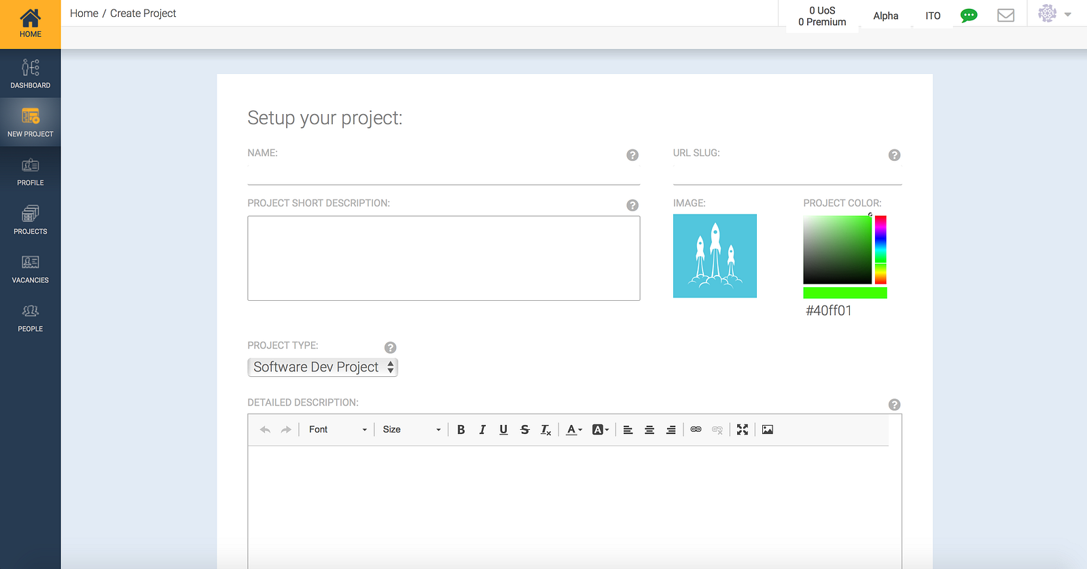
Task: Open the Profile sidebar item
Action: [x=30, y=171]
